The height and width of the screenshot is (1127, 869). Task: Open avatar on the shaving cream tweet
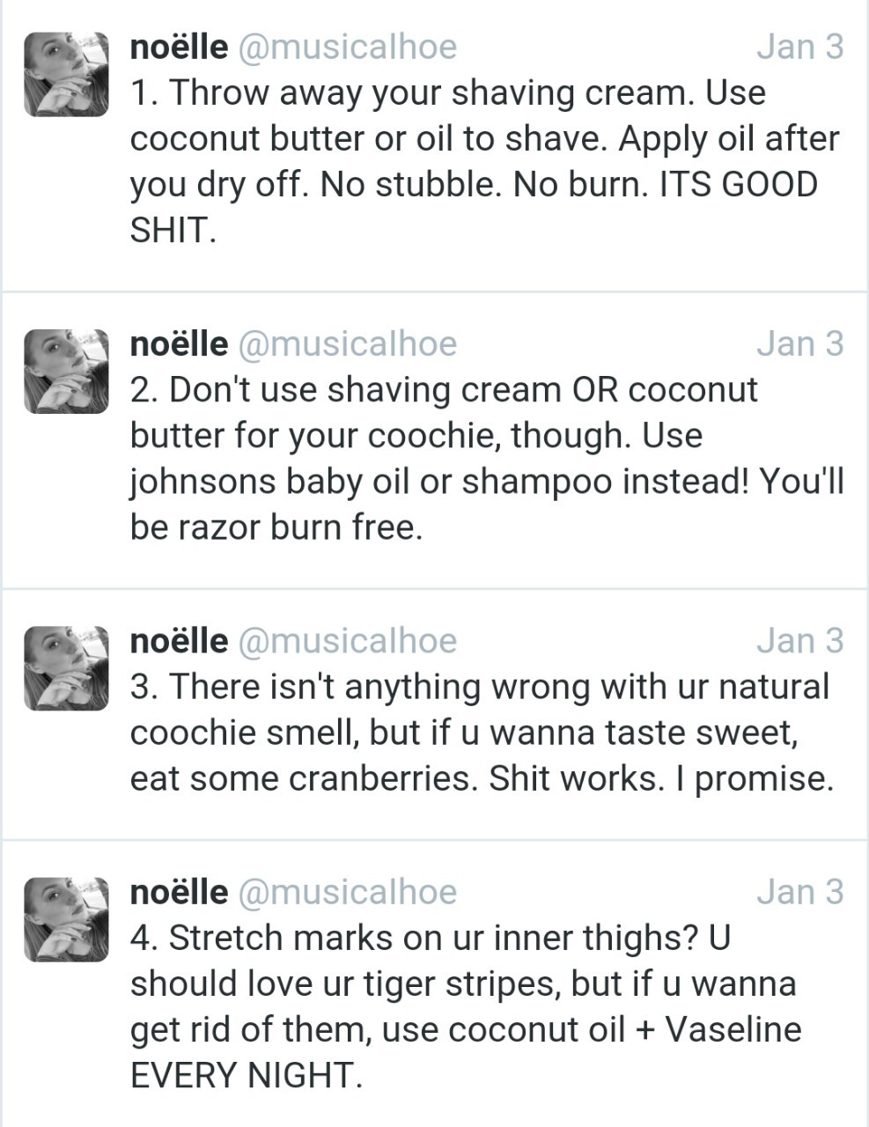(66, 75)
